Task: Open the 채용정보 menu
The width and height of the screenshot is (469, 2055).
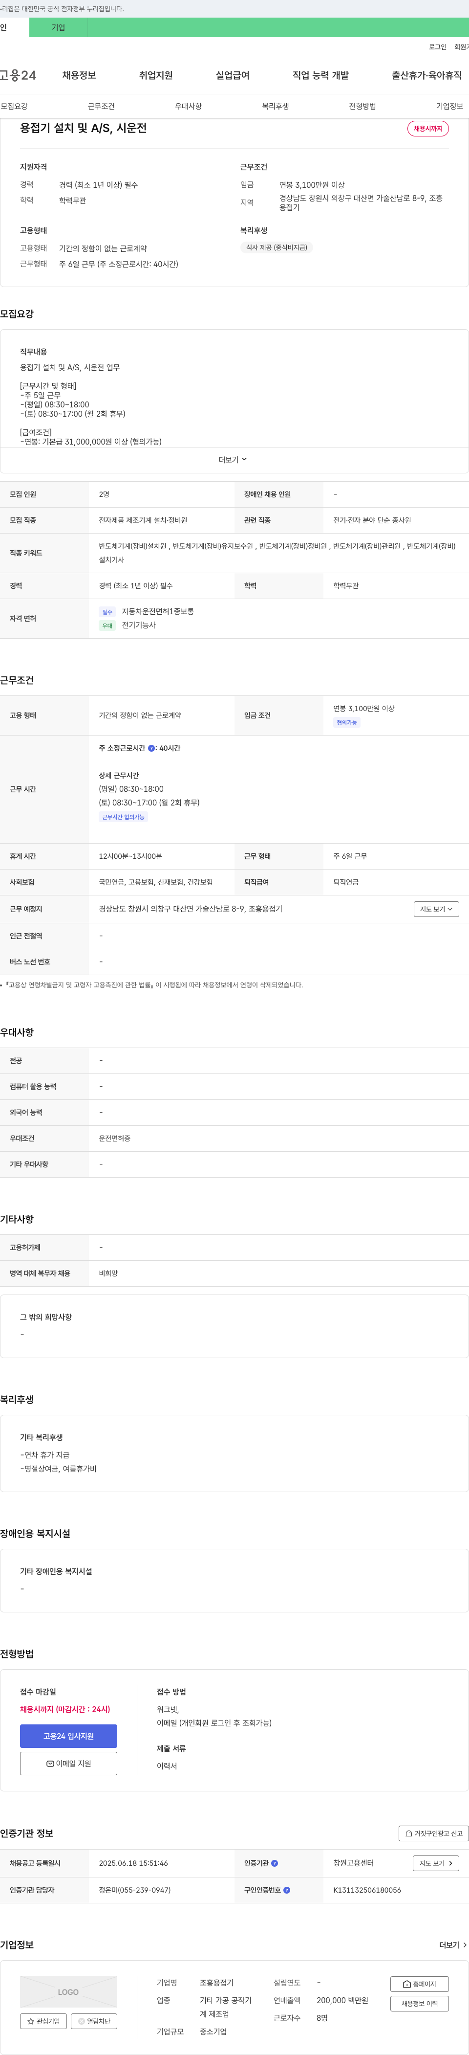Action: coord(79,75)
